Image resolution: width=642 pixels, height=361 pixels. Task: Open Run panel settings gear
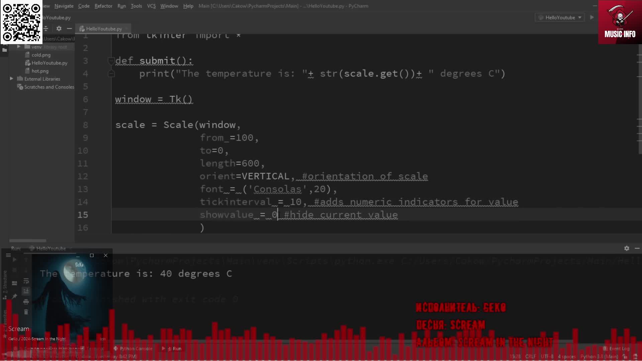[x=627, y=248]
